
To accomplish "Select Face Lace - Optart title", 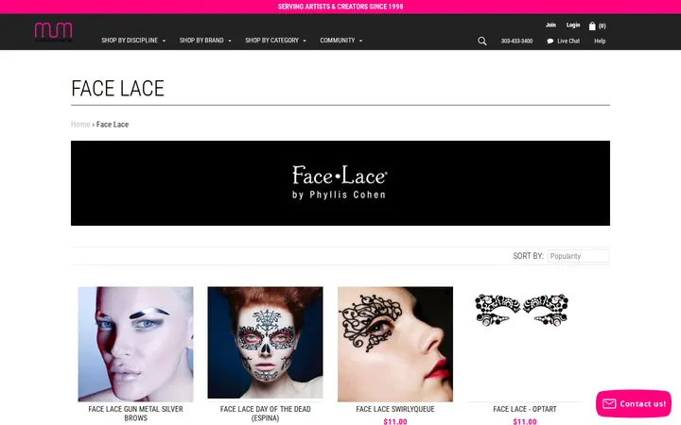I will pyautogui.click(x=525, y=409).
